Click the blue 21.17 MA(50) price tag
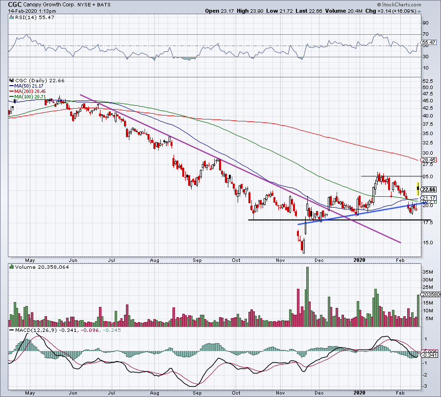 click(x=429, y=198)
